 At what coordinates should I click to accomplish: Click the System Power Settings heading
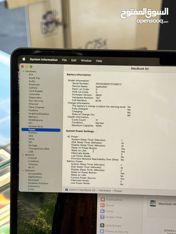pyautogui.click(x=80, y=131)
